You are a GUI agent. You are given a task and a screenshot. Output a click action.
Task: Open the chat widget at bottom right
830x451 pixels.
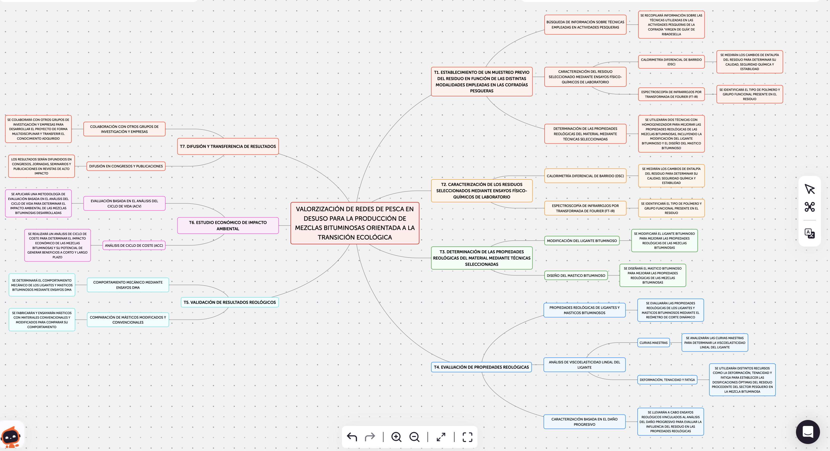(x=807, y=432)
